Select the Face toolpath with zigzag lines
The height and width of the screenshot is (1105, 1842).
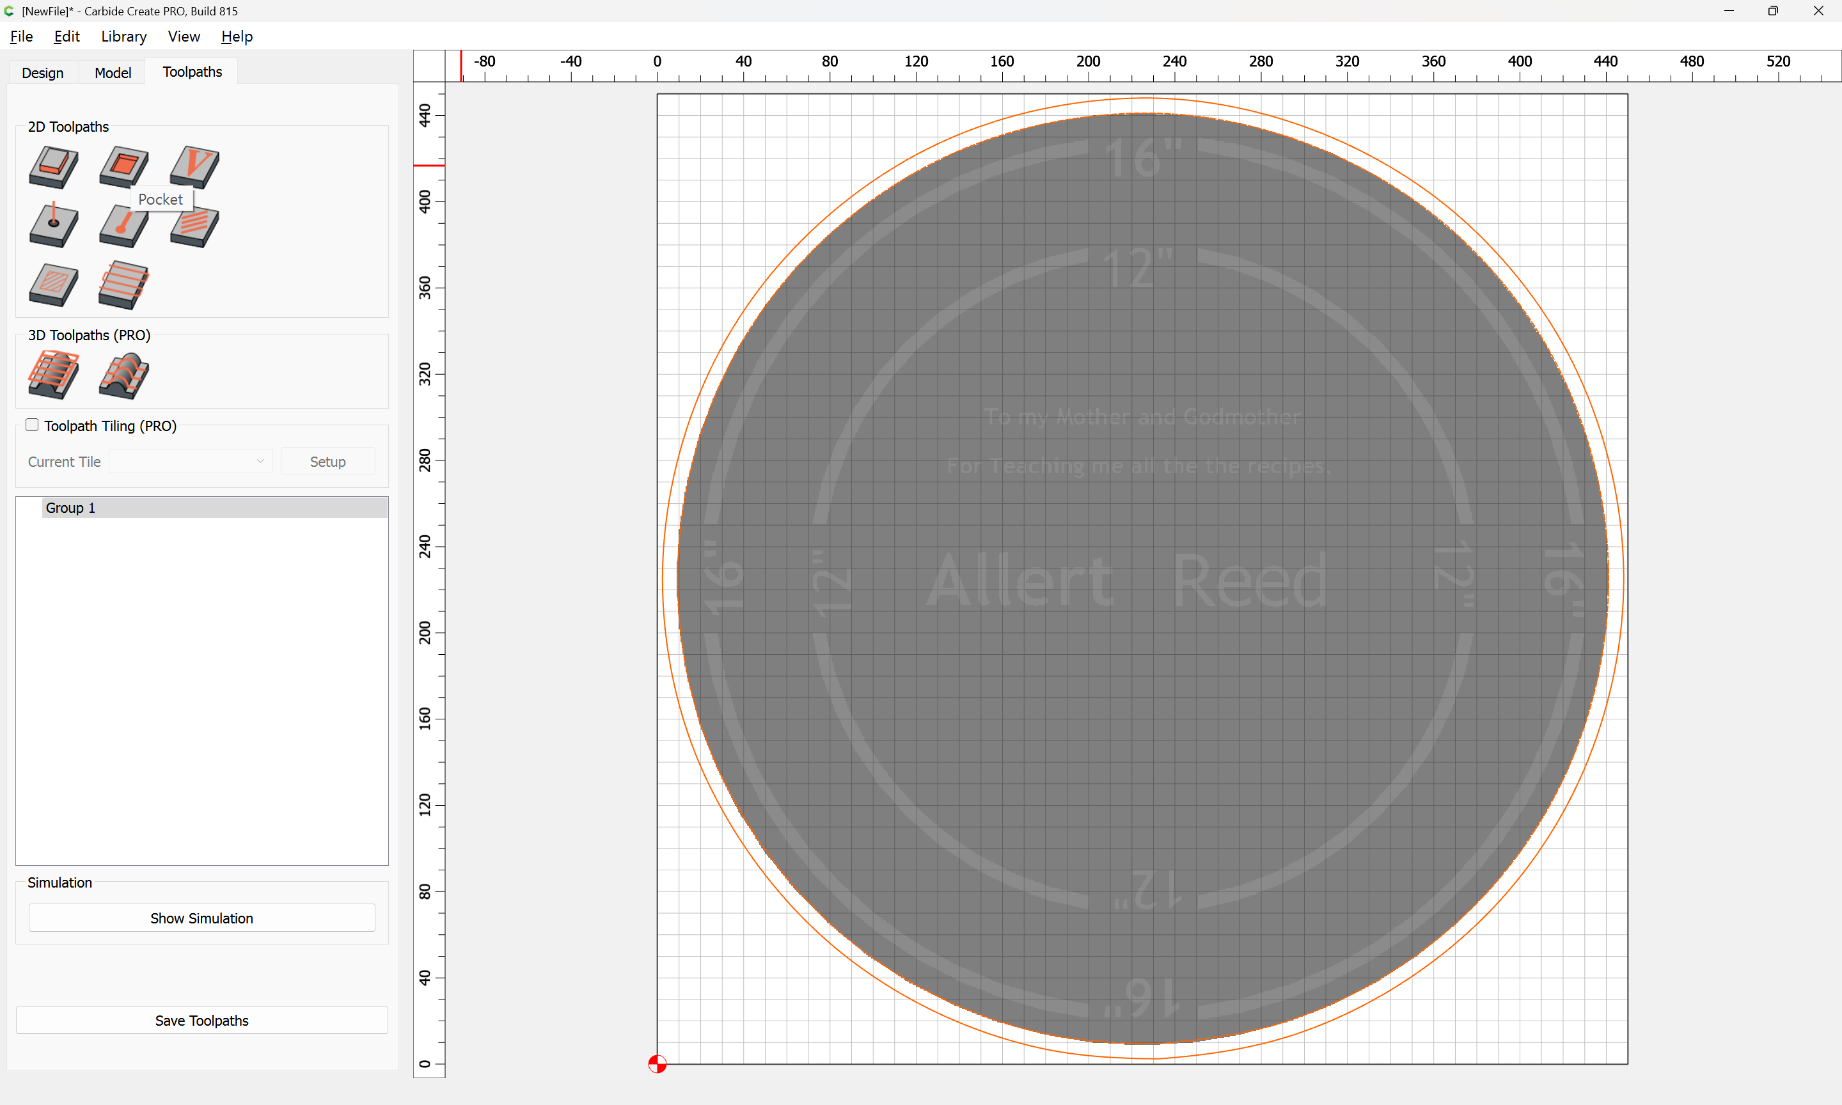click(123, 285)
